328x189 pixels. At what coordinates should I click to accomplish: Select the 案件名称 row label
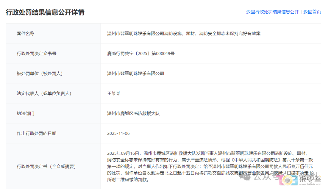click(x=26, y=34)
